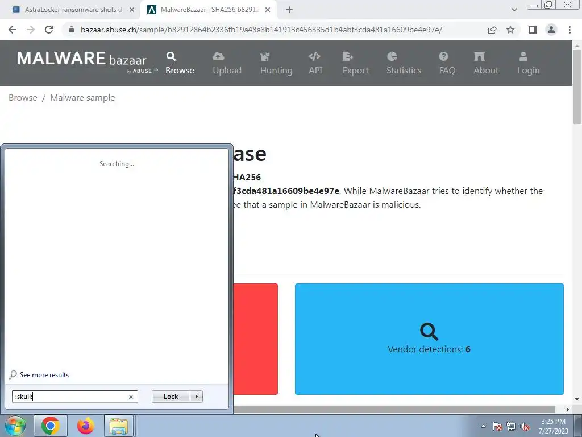Open Chrome side panel icon
Viewport: 582px width, 437px height.
(533, 30)
